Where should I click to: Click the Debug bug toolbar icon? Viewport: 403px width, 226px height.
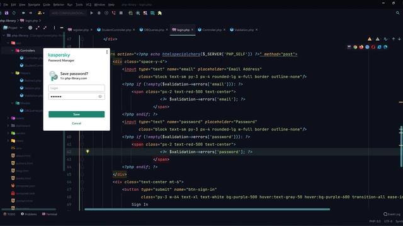99,13
